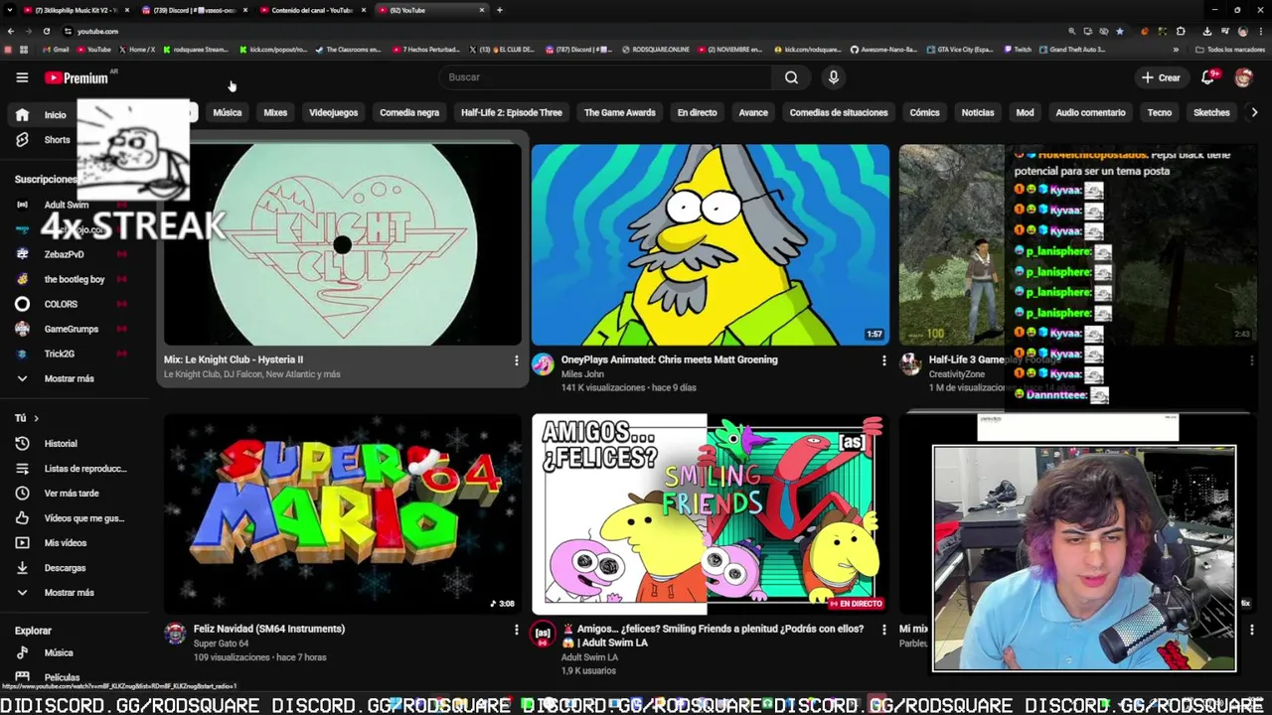This screenshot has height=715, width=1272.
Task: Open Smiling Friends live stream thumbnail
Action: (x=711, y=513)
